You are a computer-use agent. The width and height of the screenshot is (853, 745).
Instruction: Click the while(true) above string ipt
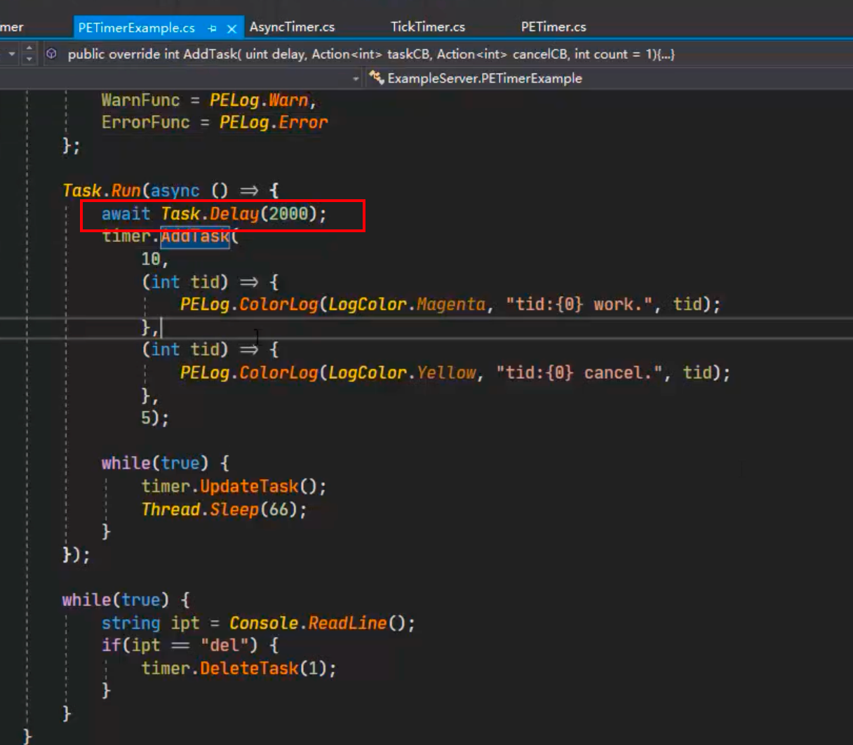coord(116,600)
